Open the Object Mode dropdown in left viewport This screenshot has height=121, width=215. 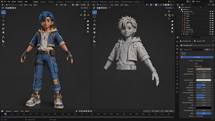(12, 5)
